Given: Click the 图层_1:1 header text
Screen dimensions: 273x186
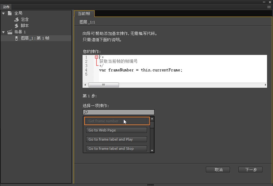Looking at the screenshot, I should point(87,22).
